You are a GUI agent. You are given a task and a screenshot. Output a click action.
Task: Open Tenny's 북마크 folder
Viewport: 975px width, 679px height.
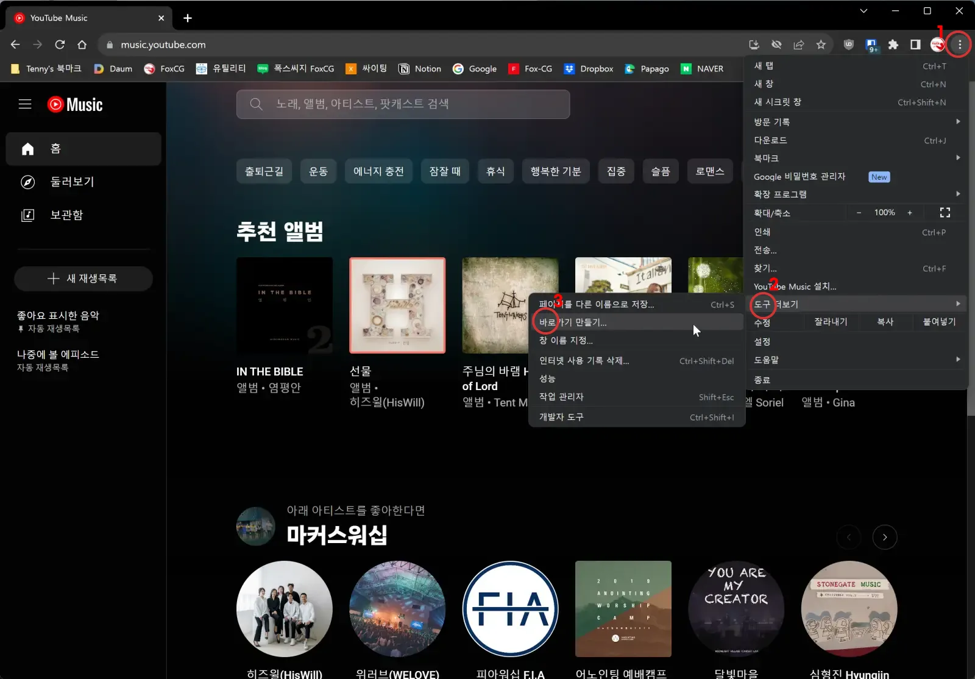46,69
